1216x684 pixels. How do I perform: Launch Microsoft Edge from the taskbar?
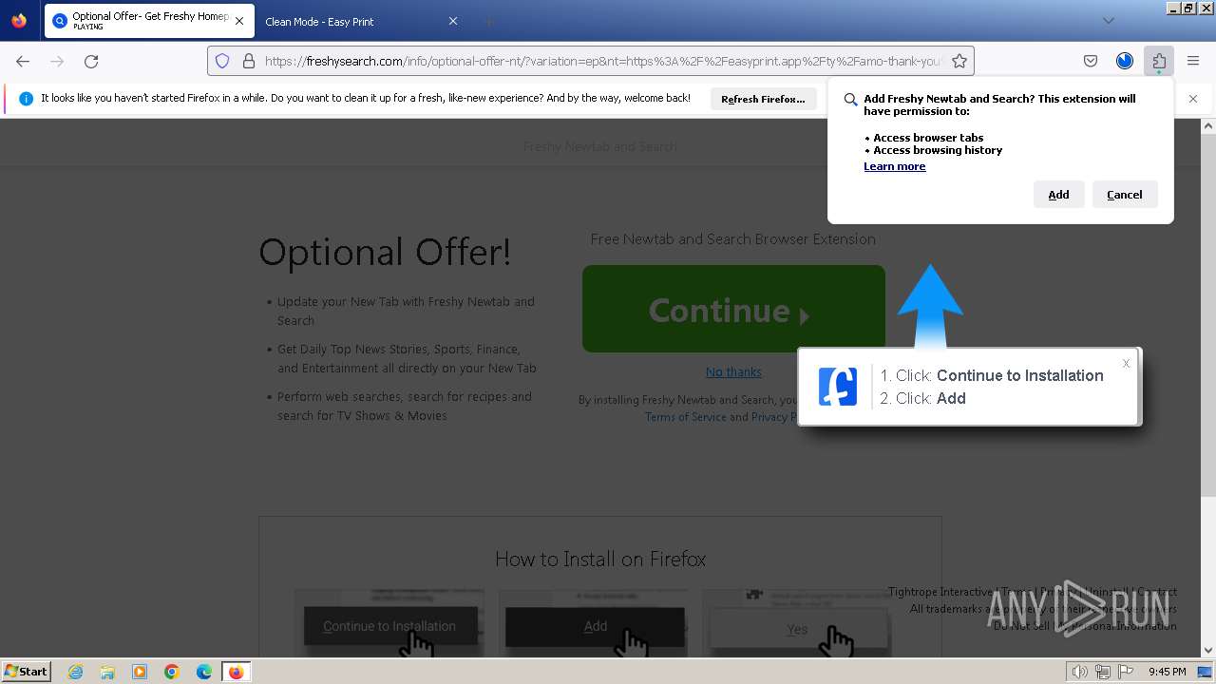pyautogui.click(x=204, y=672)
